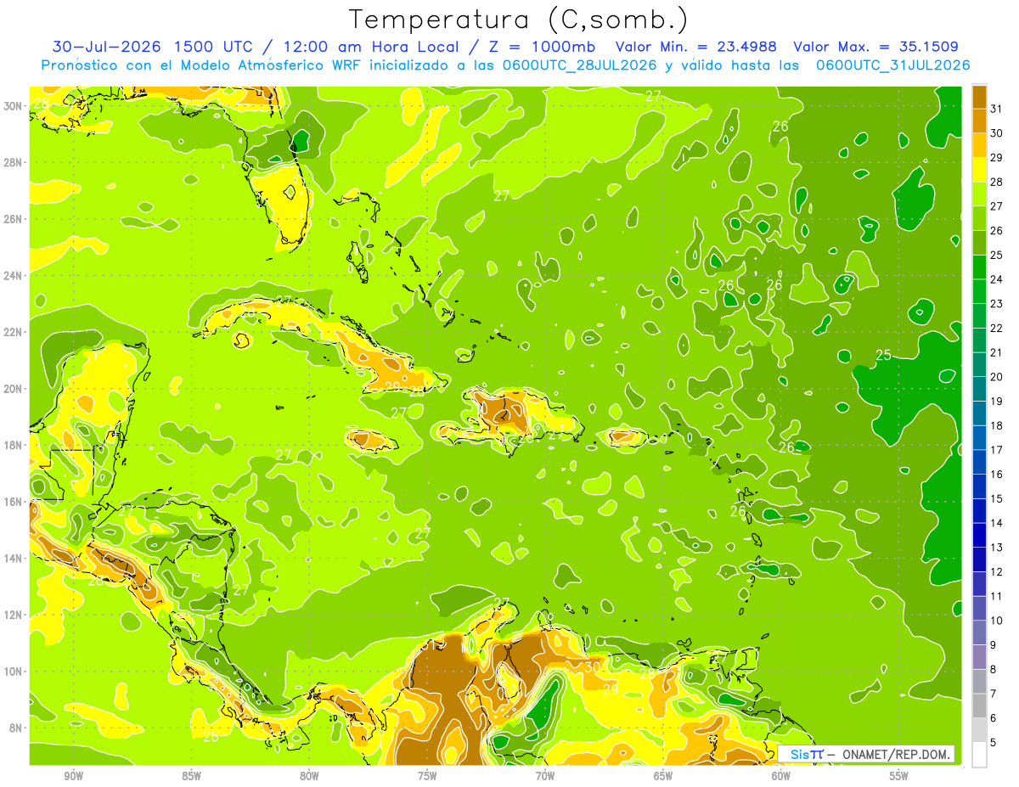
Task: Click latitude axis label '22N'
Action: tap(14, 332)
